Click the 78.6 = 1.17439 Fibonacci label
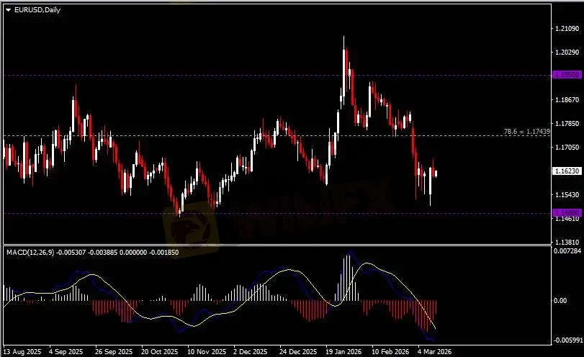 [x=526, y=132]
